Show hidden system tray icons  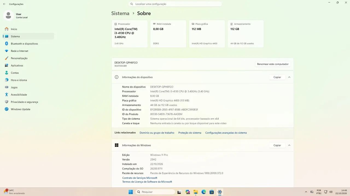click(x=306, y=192)
